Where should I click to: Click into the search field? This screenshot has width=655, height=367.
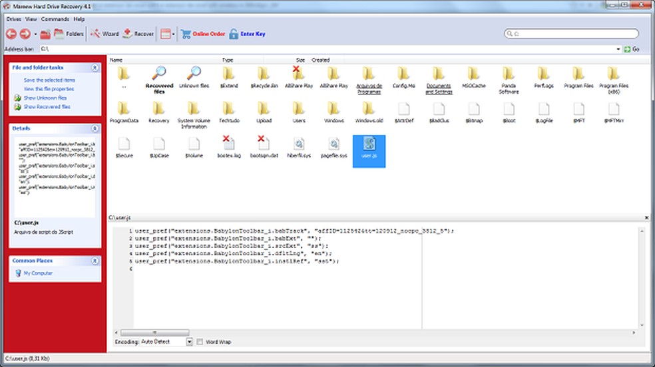(571, 33)
